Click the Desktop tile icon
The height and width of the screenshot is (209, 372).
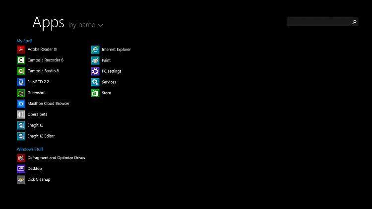click(x=21, y=169)
